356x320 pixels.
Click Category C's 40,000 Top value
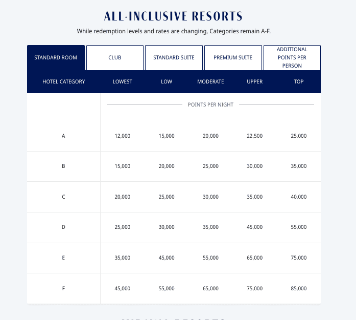299,197
